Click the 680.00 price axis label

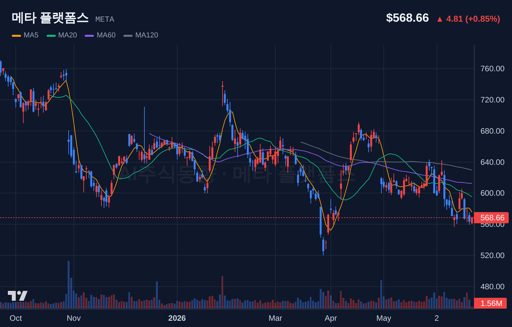pos(492,131)
